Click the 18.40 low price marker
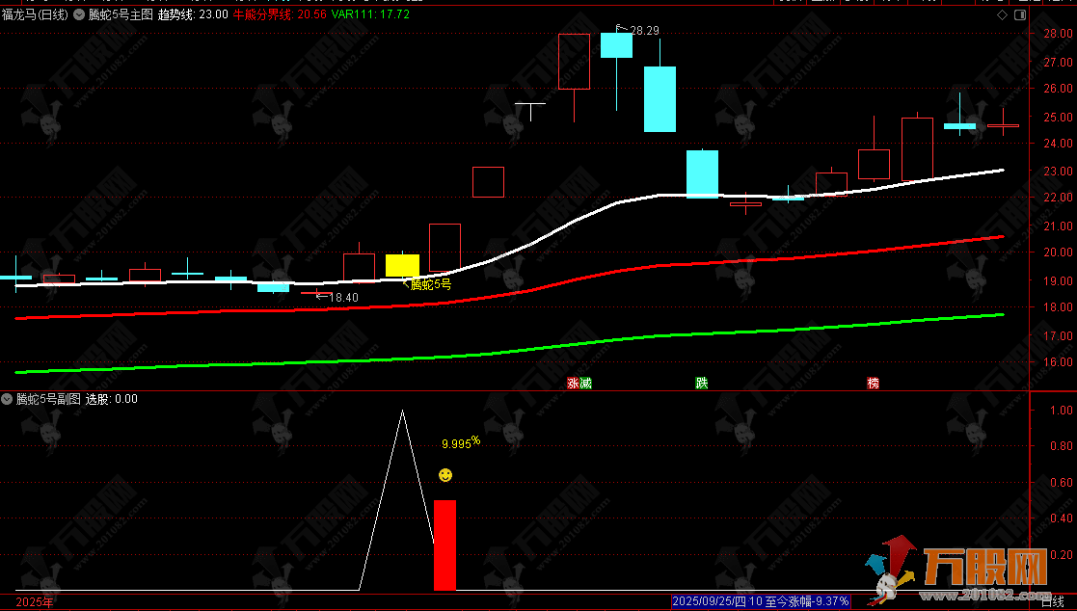Viewport: 1077px width, 611px height. pos(343,297)
